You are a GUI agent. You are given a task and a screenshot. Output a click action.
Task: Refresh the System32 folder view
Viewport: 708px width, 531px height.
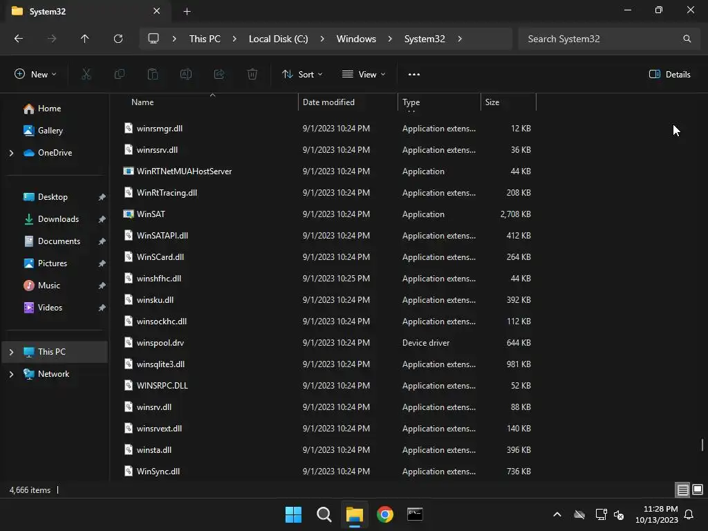[118, 39]
